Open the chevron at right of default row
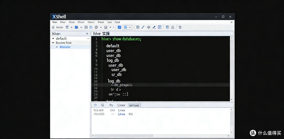Screen dimensions: 284x139 (88, 39)
